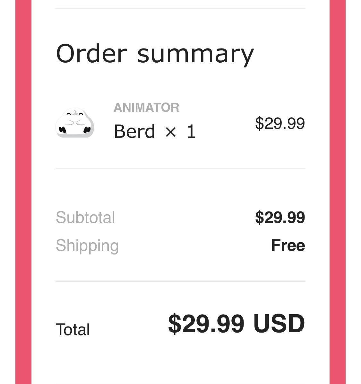Click the Berd product thumbnail image
361x384 pixels.
pos(75,123)
